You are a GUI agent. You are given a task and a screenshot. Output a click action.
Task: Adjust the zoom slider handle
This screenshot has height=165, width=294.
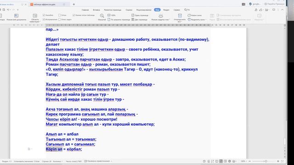pos(266,161)
